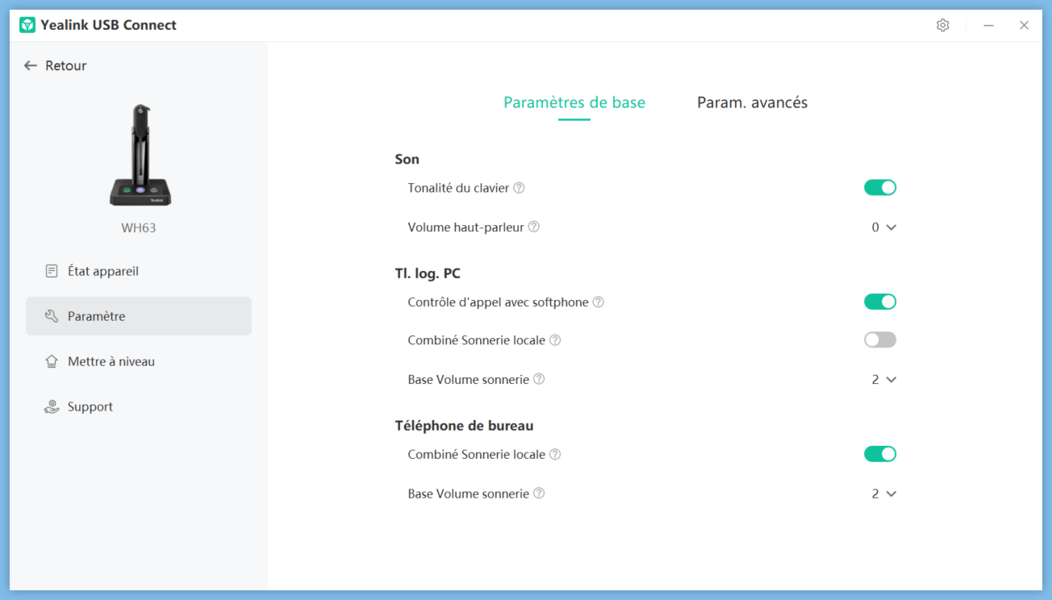Select the Paramètre sidebar item
Image resolution: width=1052 pixels, height=600 pixels.
139,316
